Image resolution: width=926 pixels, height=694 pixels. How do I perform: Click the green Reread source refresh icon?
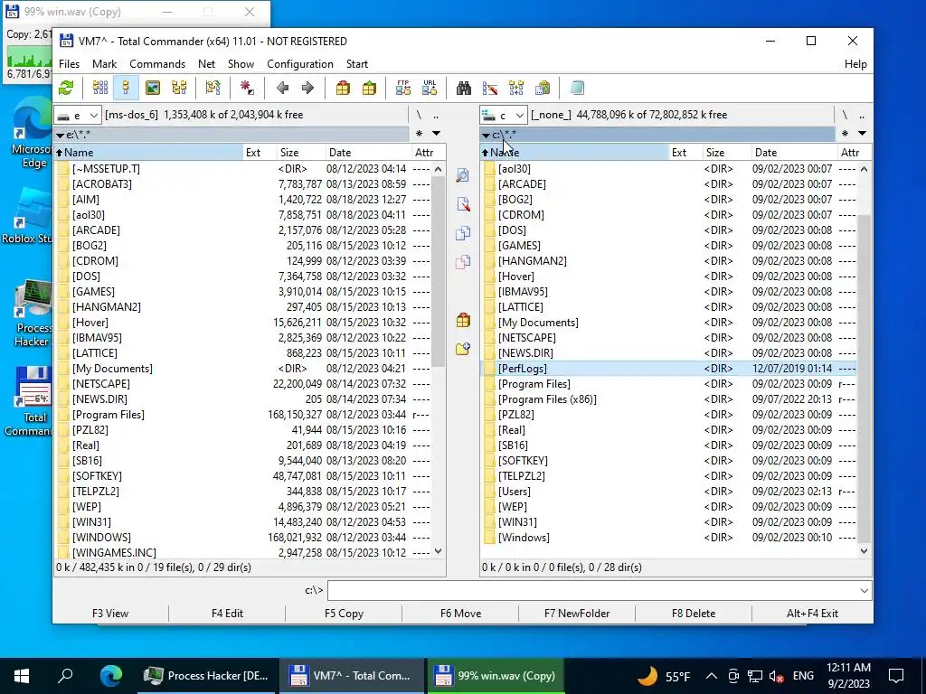click(x=66, y=88)
